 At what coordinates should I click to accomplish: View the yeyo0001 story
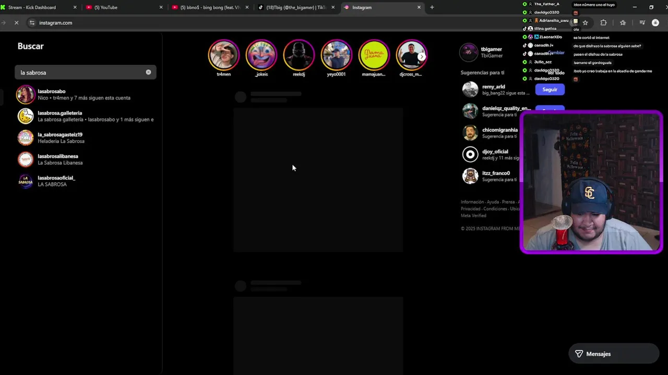coord(337,55)
